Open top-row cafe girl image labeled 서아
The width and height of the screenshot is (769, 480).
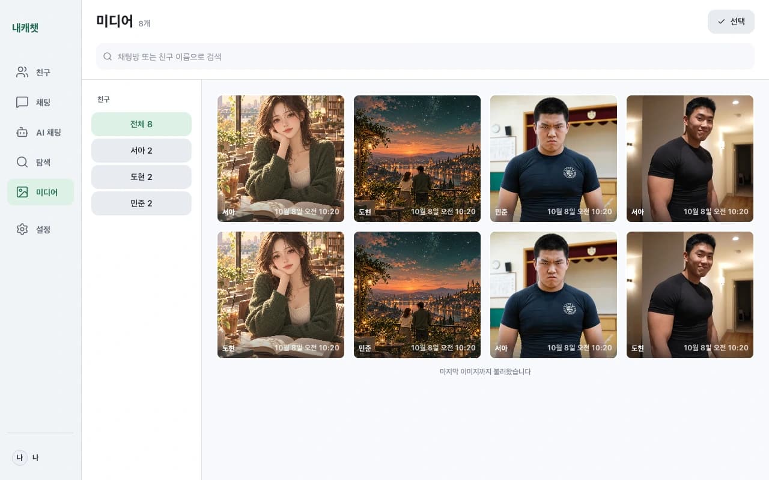281,158
